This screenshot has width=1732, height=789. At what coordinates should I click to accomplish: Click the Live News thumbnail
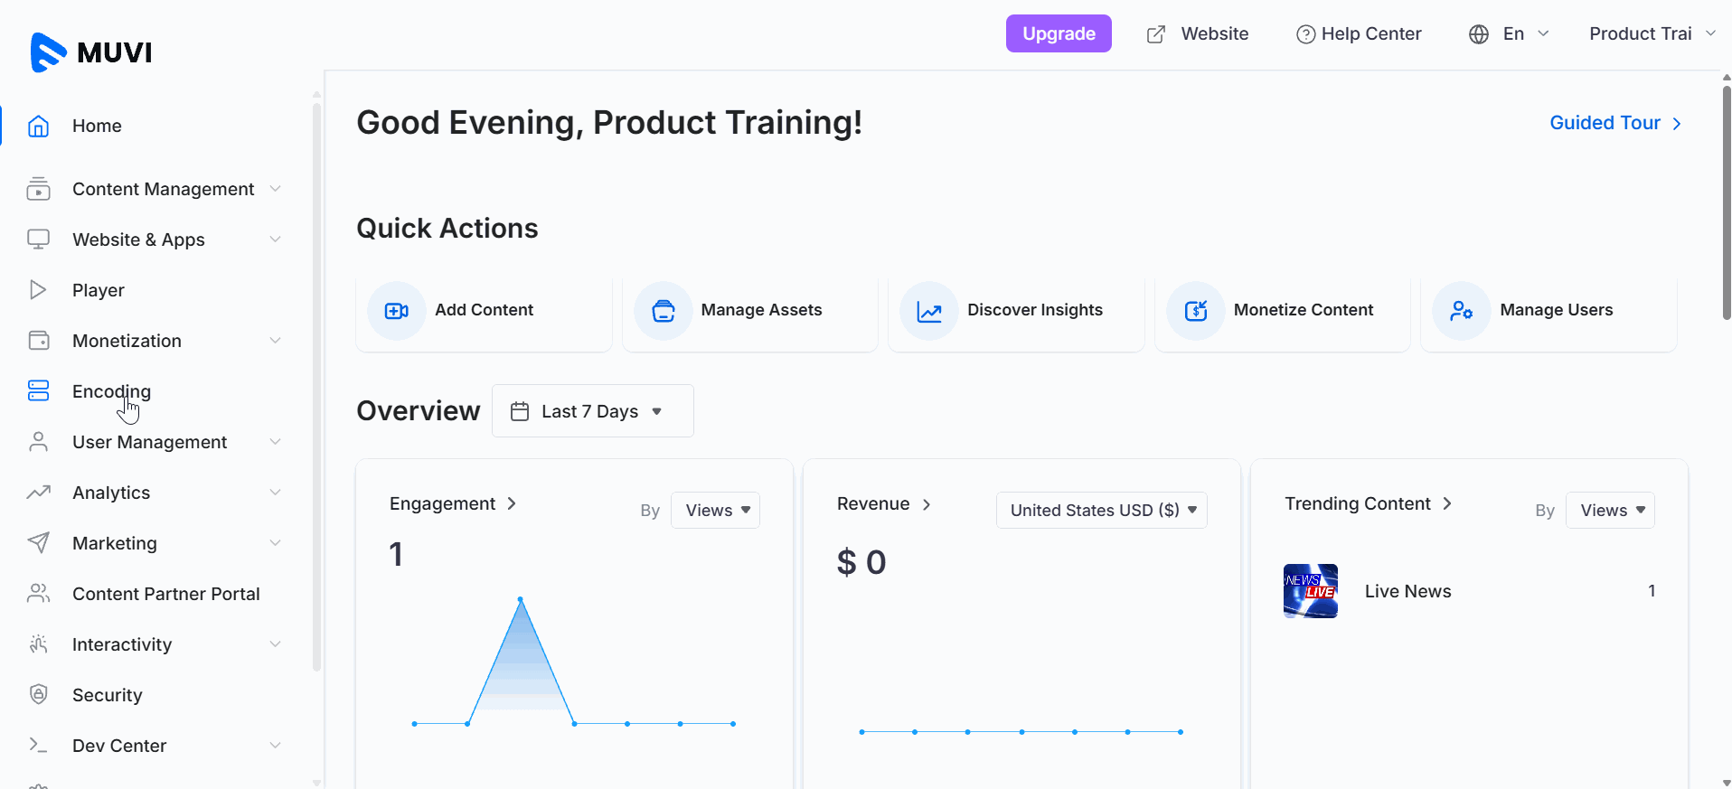(x=1311, y=591)
